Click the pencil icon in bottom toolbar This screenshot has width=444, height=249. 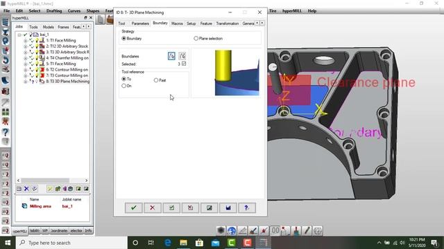tap(307, 230)
